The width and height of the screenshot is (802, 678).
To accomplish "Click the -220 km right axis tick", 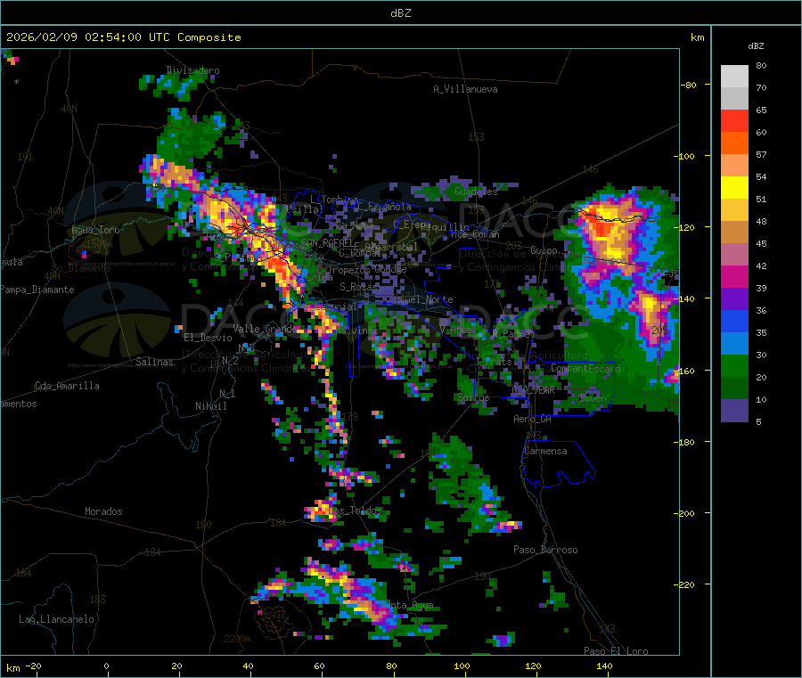I will (x=685, y=585).
